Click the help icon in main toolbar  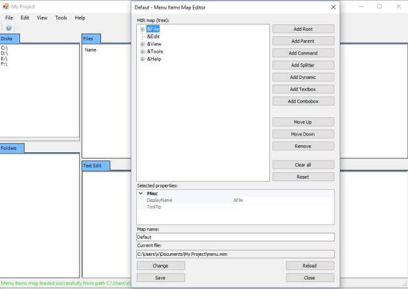pos(9,28)
